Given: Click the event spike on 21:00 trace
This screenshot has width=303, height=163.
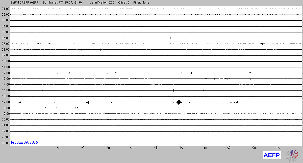Looking at the screenshot, I should [194, 125].
